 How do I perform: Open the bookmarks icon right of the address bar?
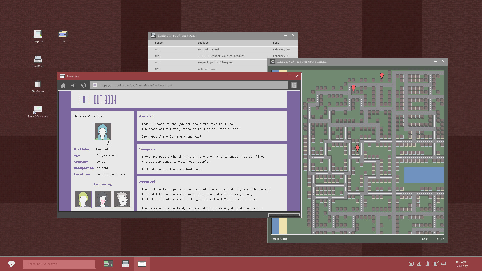(294, 85)
